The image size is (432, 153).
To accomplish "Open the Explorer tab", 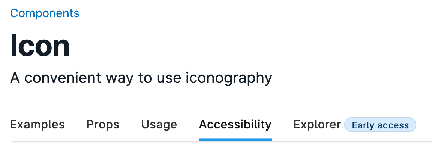I will coord(317,124).
